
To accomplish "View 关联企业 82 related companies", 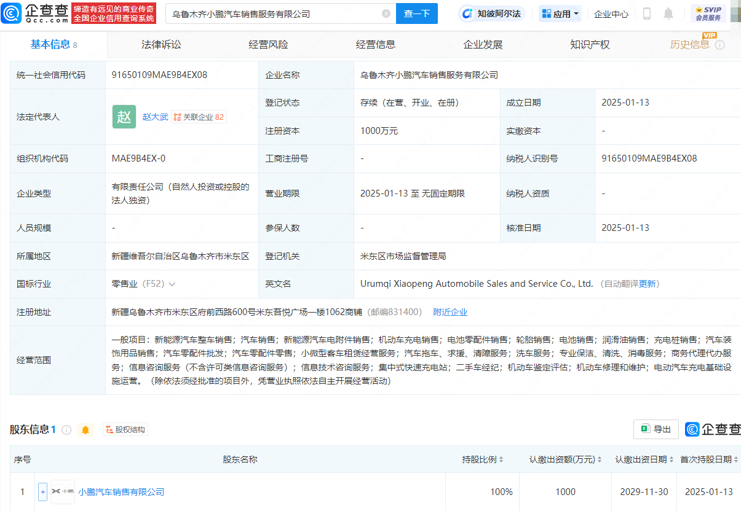I will click(x=199, y=117).
